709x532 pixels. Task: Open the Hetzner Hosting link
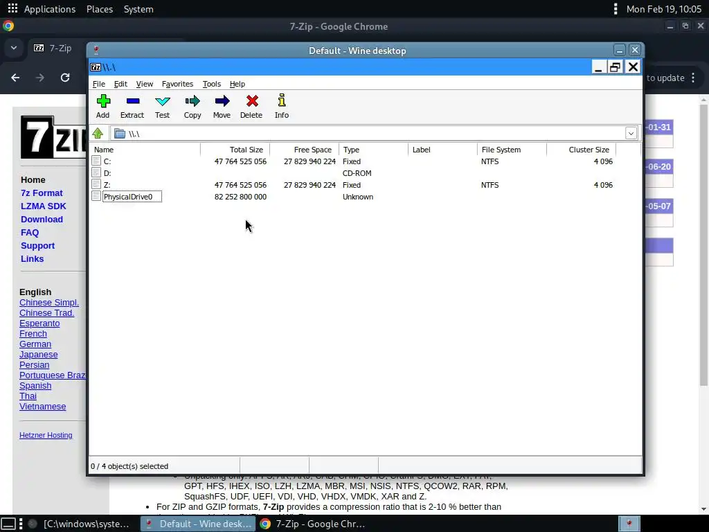[46, 435]
